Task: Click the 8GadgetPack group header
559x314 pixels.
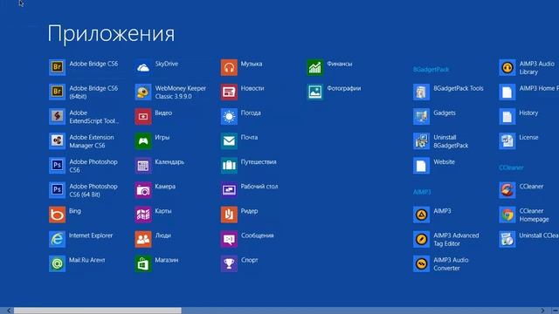Action: [431, 70]
